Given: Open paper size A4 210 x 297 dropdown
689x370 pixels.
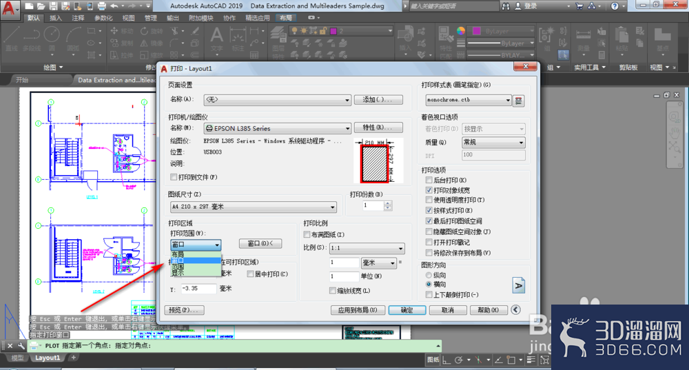Looking at the screenshot, I should 254,207.
